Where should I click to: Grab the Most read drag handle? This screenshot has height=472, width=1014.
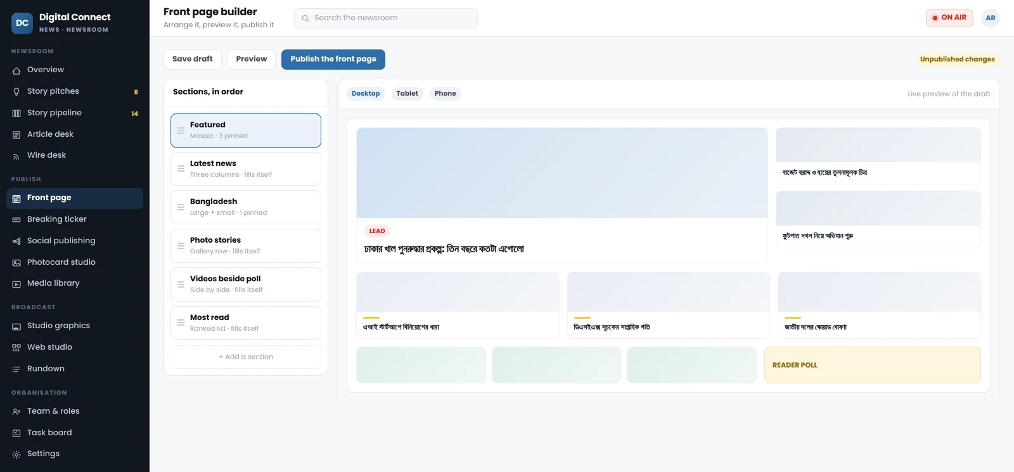[x=181, y=323]
